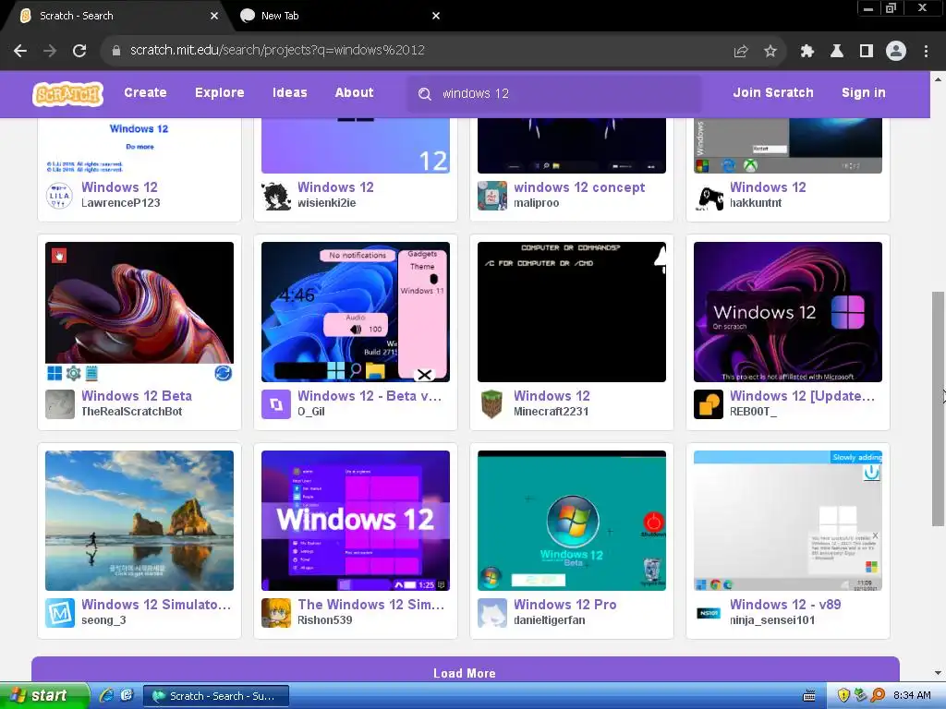Select the Scratch - Search taskbar button

pyautogui.click(x=215, y=696)
